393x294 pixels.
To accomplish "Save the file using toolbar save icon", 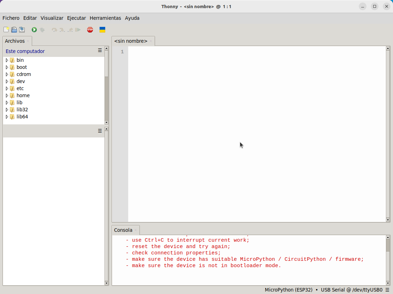I will [x=22, y=30].
